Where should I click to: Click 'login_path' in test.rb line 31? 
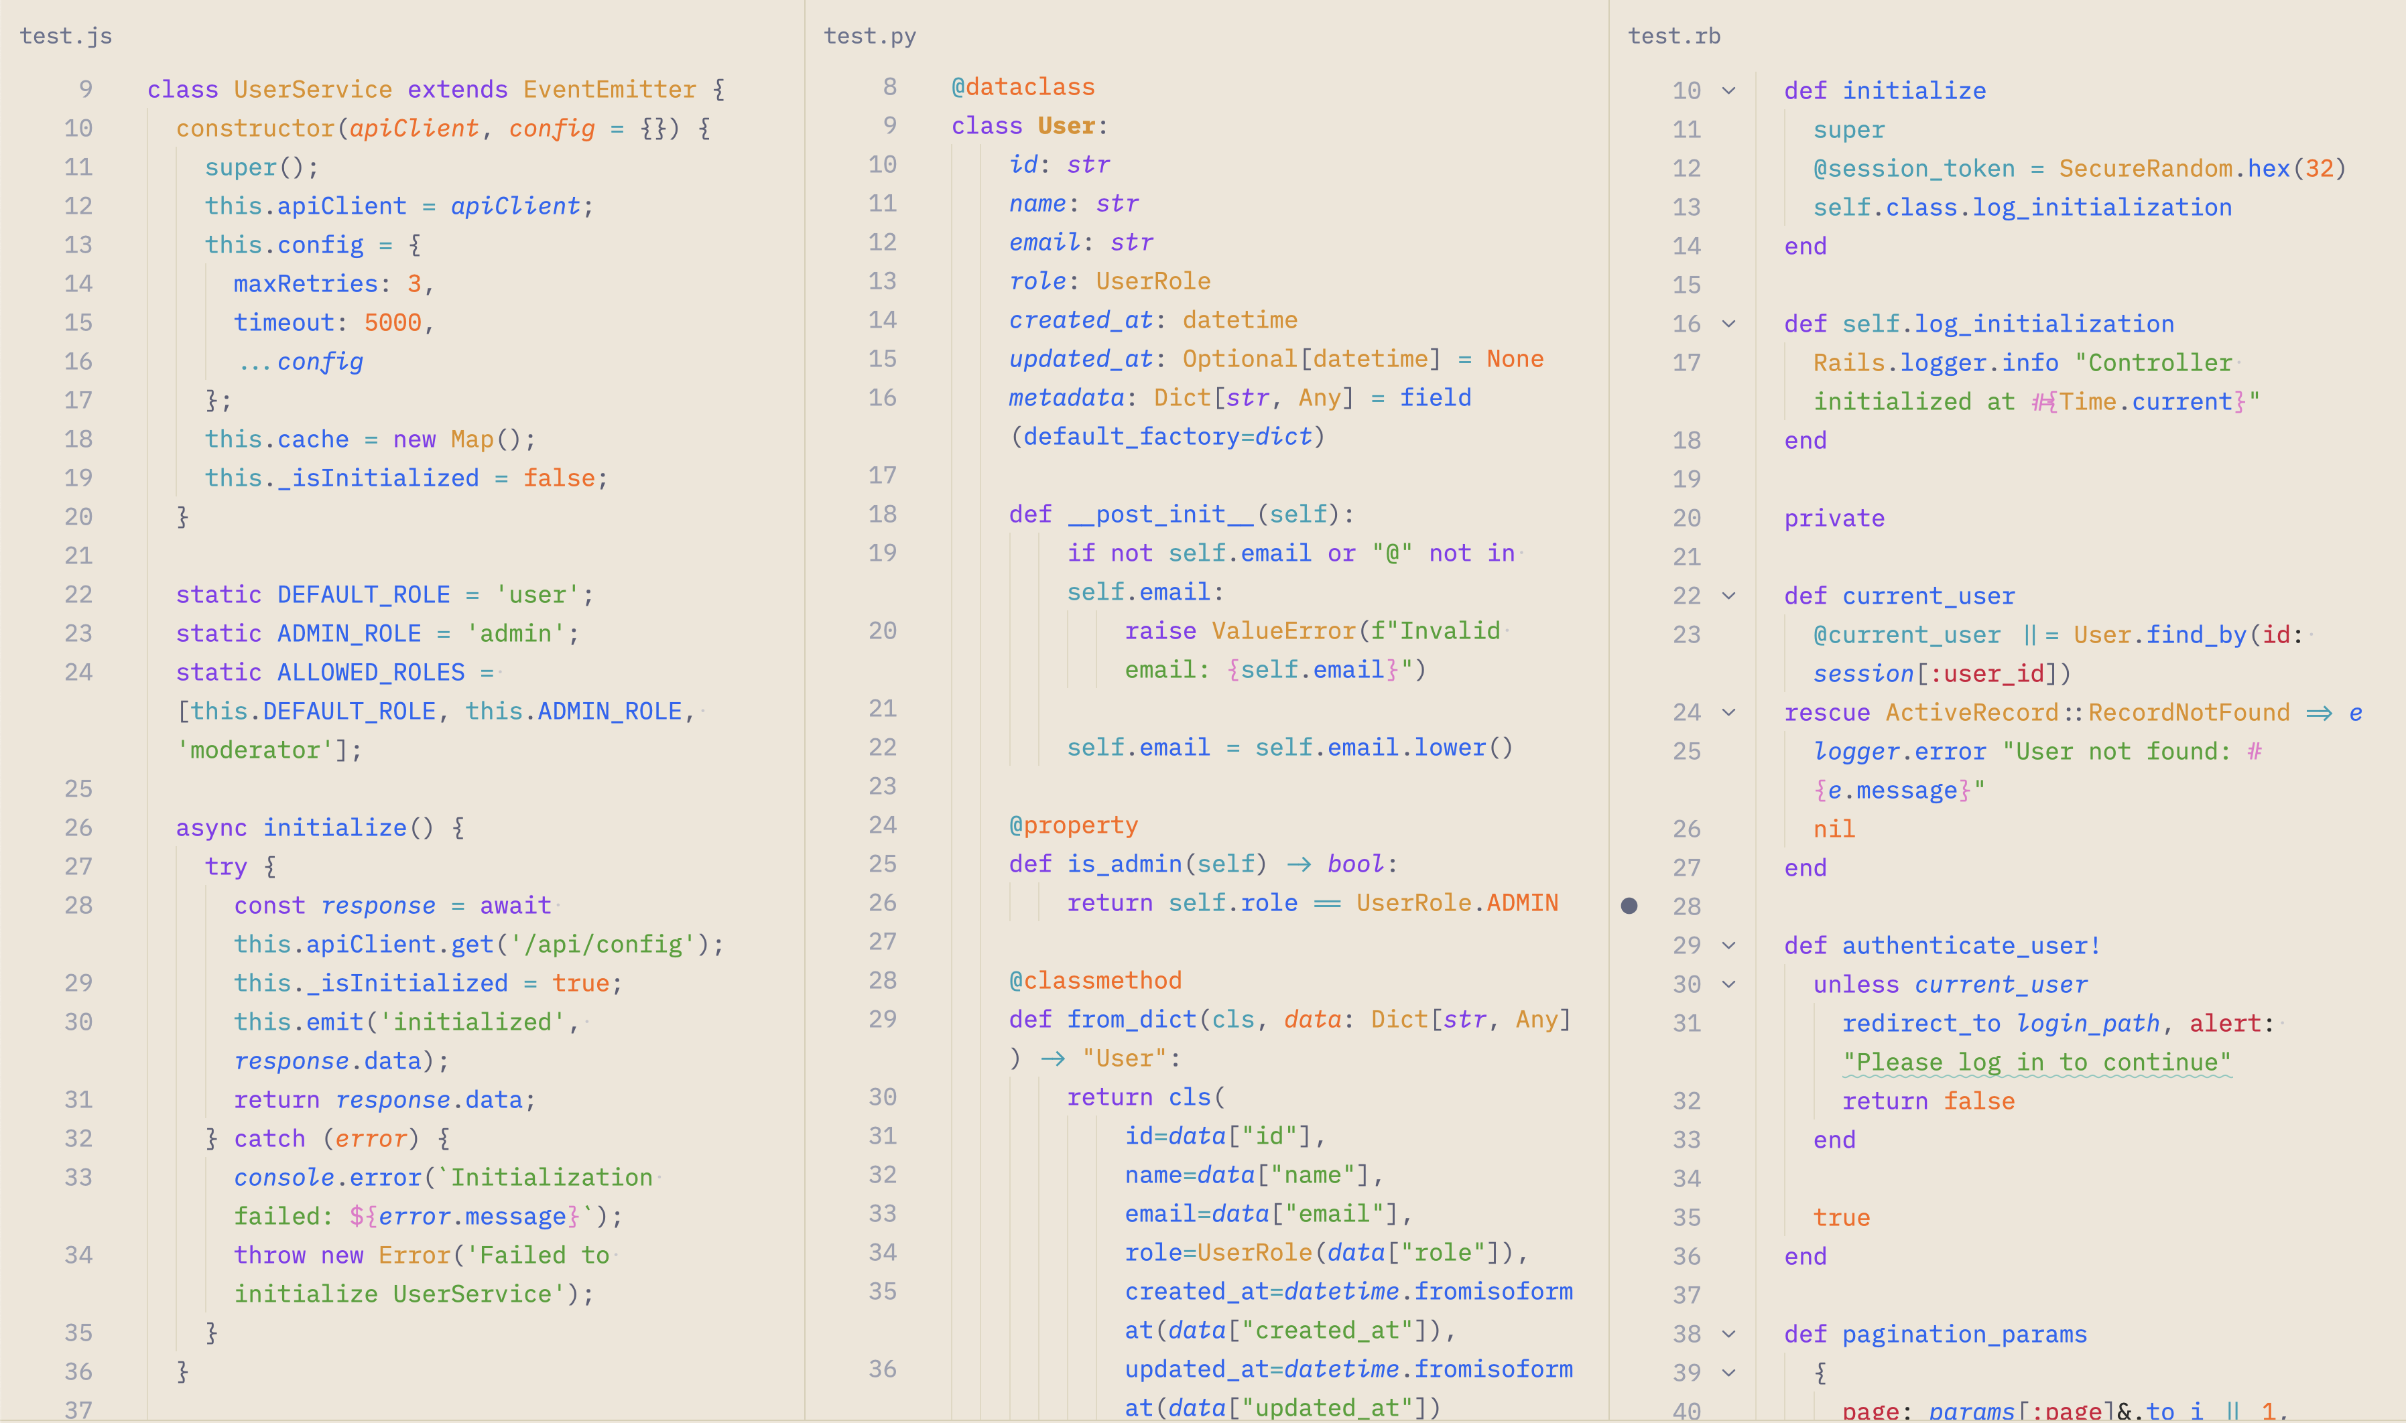[2088, 1024]
